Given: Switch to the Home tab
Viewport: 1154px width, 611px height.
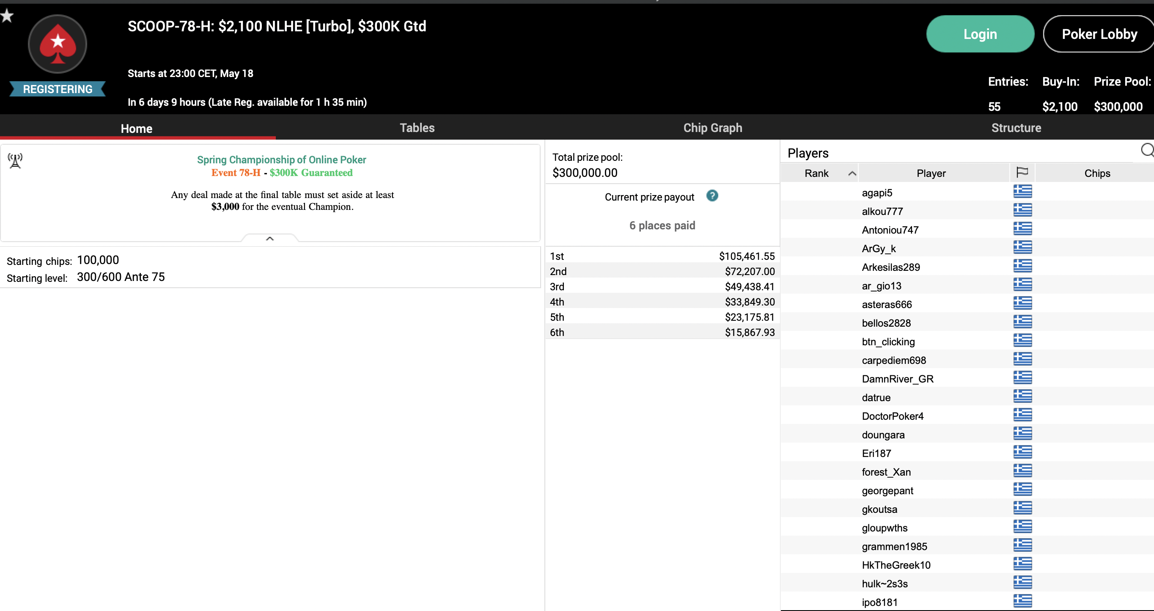Looking at the screenshot, I should click(137, 128).
